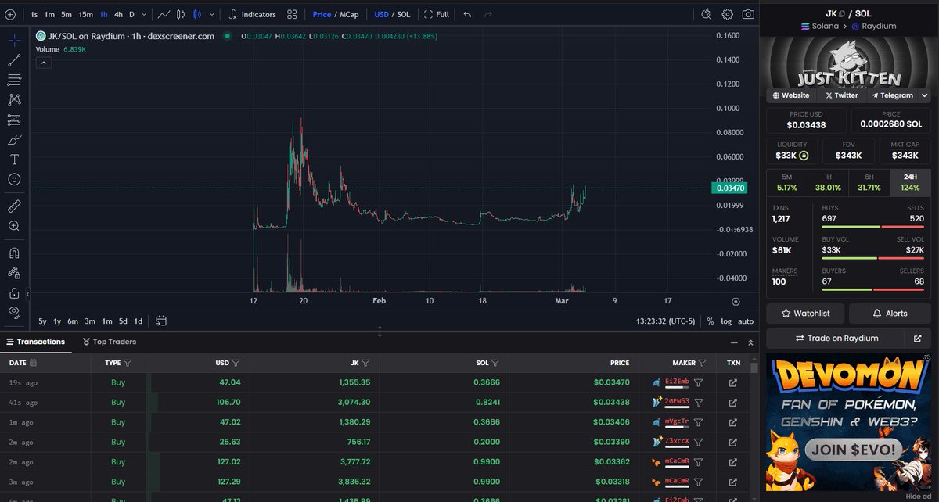The height and width of the screenshot is (502, 939).
Task: Set interval to 4h
Action: [x=118, y=14]
